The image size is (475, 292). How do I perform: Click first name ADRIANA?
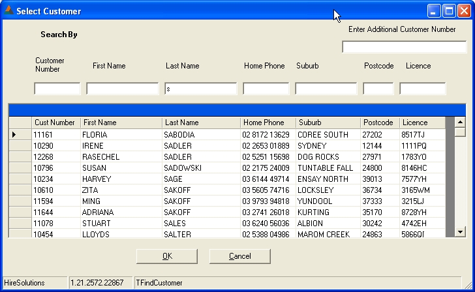coord(98,212)
